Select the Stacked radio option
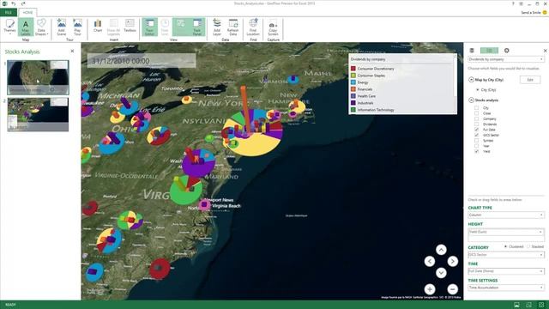The image size is (549, 309). pos(528,246)
